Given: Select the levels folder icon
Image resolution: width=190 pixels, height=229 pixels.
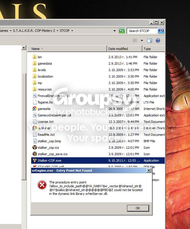Looking at the screenshot, I should pos(34,70).
